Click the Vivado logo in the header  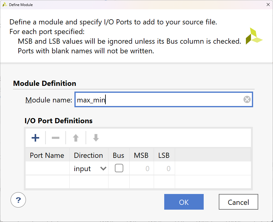point(254,36)
